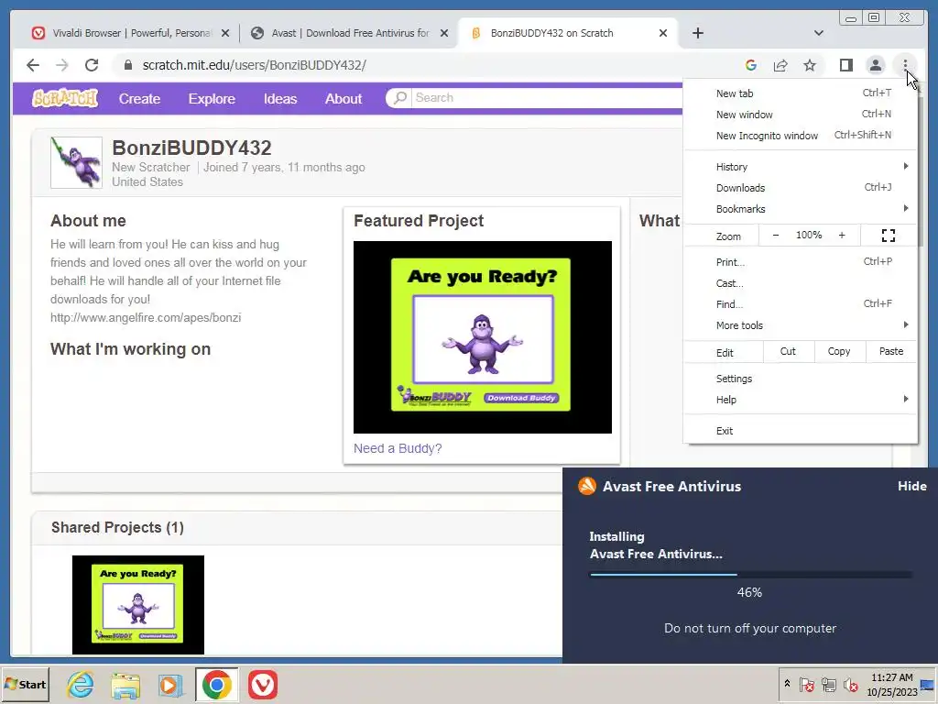Click Copy in the Edit row
Viewport: 938px width, 704px height.
[x=839, y=351]
